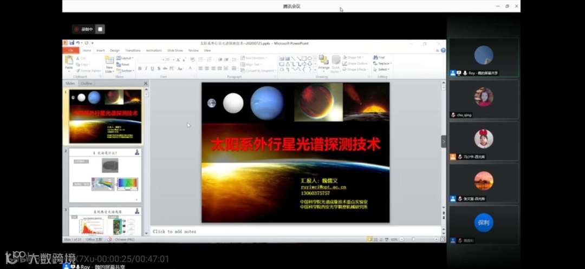The height and width of the screenshot is (269, 585).
Task: Switch to the Review ribbon tab
Action: 193,51
